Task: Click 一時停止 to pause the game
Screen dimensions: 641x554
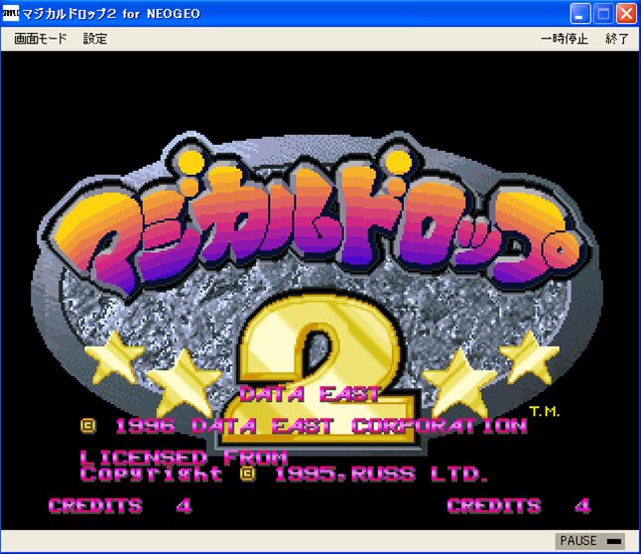Action: pyautogui.click(x=565, y=39)
